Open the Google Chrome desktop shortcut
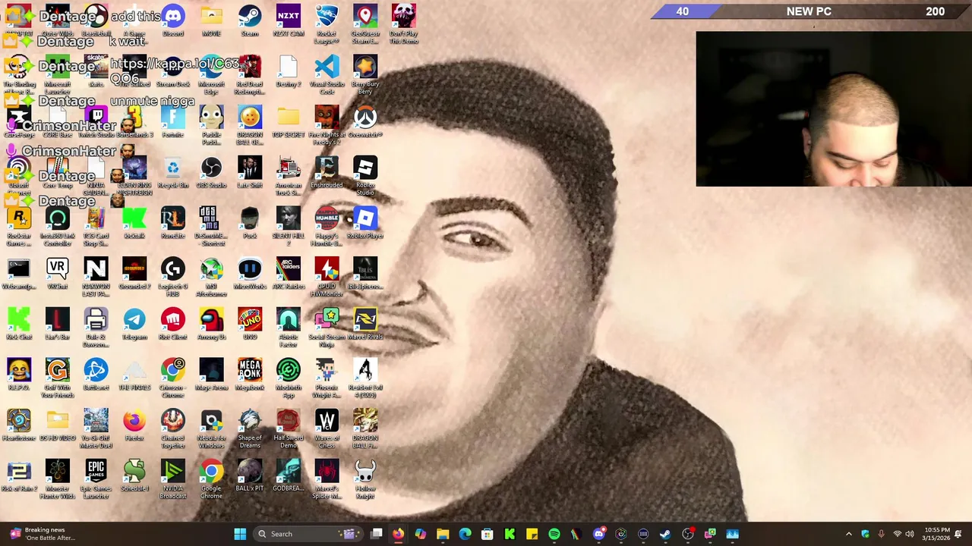972x546 pixels. [211, 479]
